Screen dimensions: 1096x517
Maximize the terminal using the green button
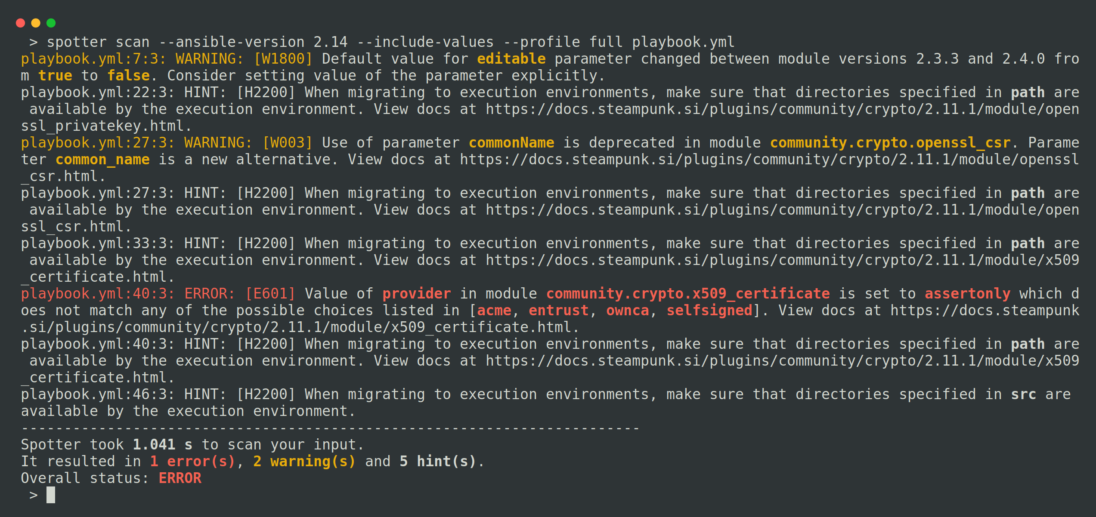[x=51, y=23]
